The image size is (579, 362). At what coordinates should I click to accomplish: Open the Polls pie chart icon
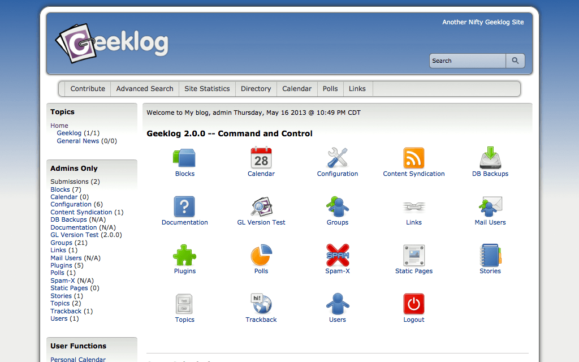click(261, 255)
